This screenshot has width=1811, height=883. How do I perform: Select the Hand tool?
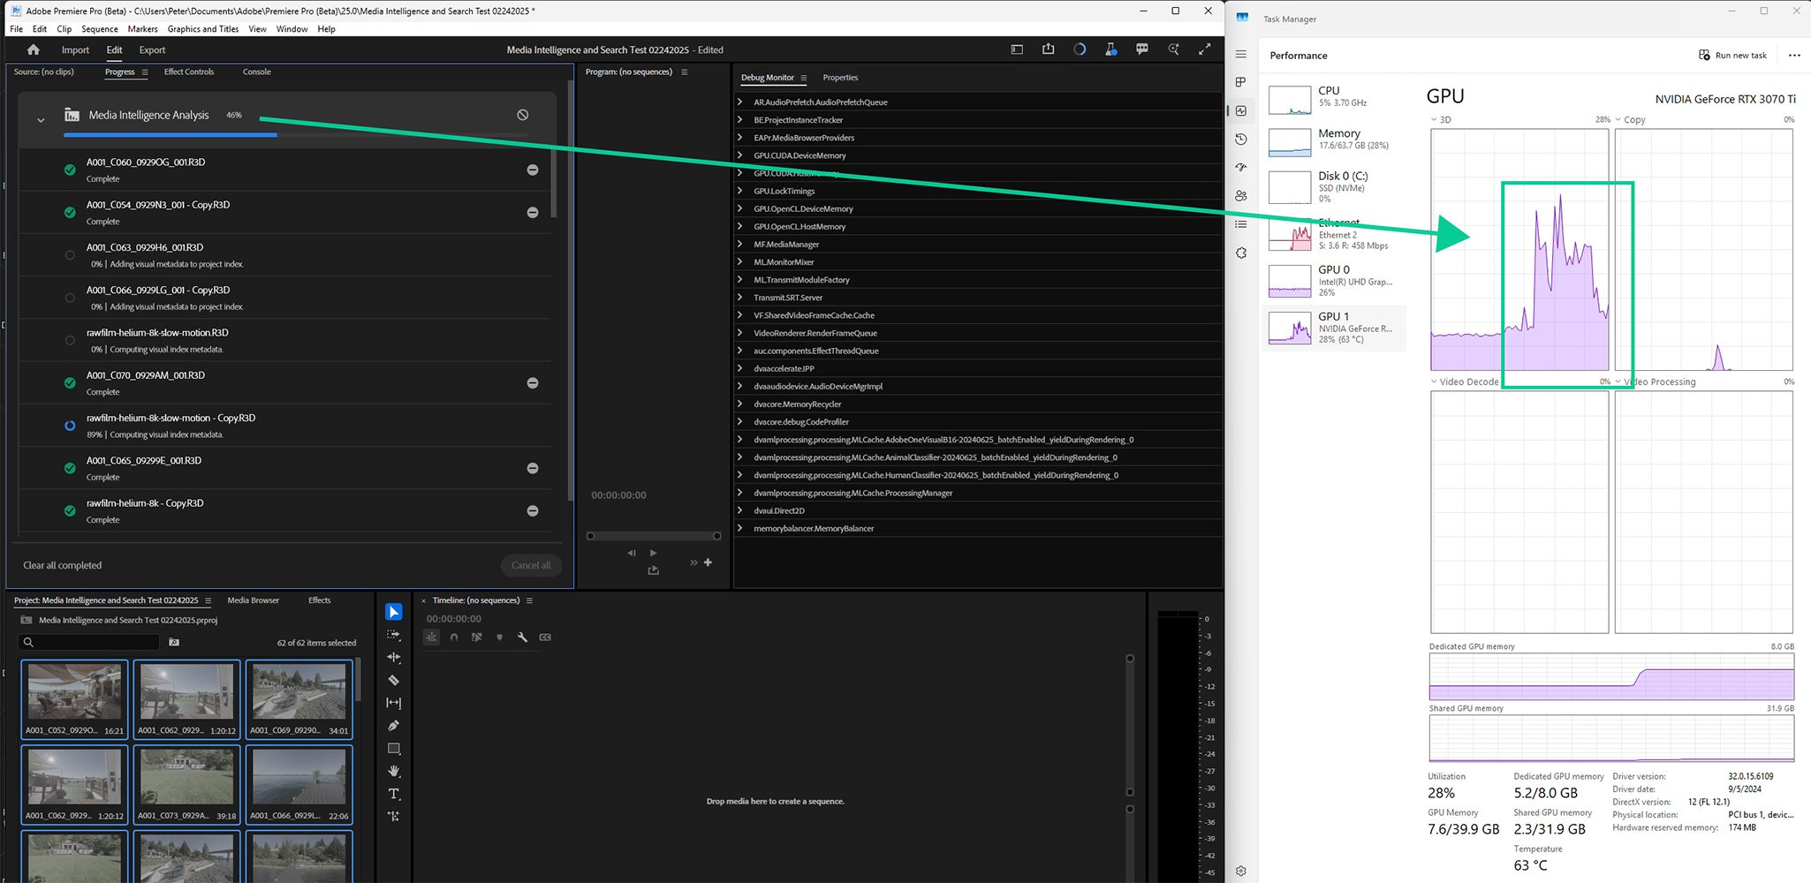[x=393, y=771]
